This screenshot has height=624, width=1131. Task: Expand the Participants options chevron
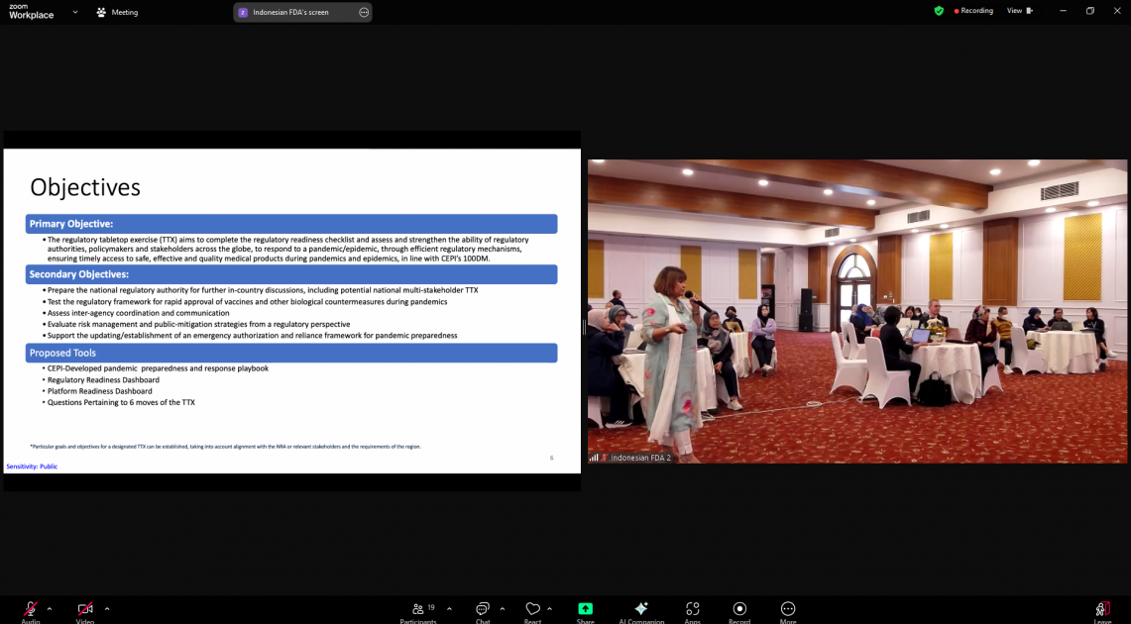pyautogui.click(x=449, y=609)
